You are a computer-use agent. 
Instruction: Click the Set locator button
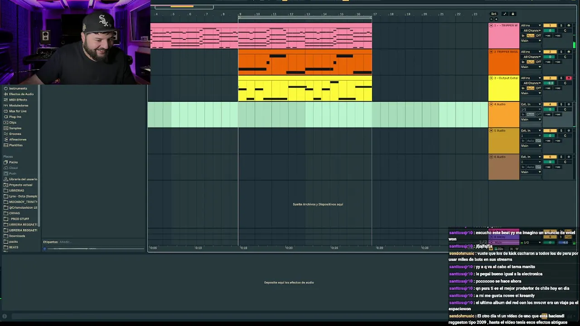click(x=493, y=14)
